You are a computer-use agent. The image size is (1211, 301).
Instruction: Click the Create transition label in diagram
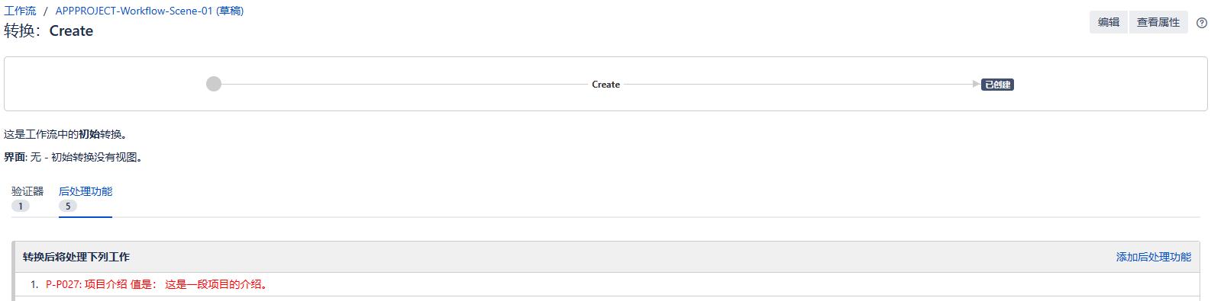[x=605, y=85]
